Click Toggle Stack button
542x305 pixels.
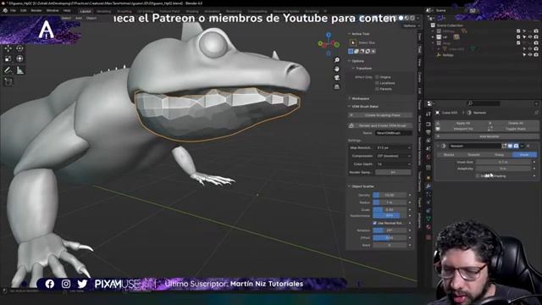(x=516, y=129)
